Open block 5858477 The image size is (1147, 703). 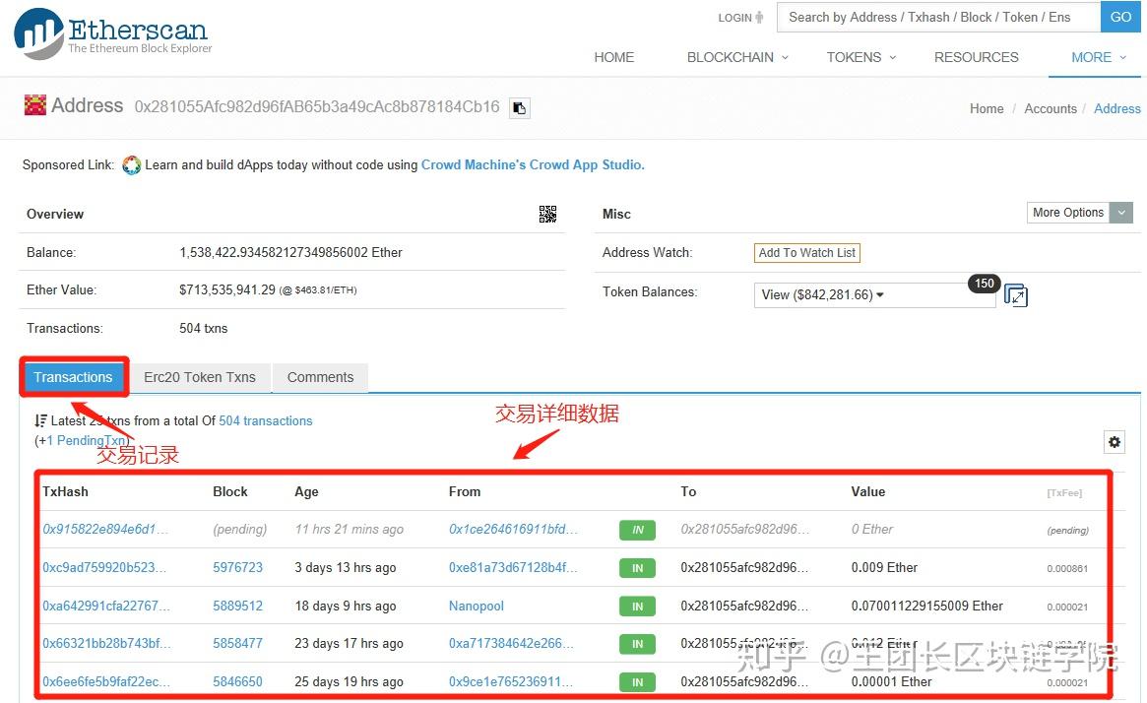(237, 643)
